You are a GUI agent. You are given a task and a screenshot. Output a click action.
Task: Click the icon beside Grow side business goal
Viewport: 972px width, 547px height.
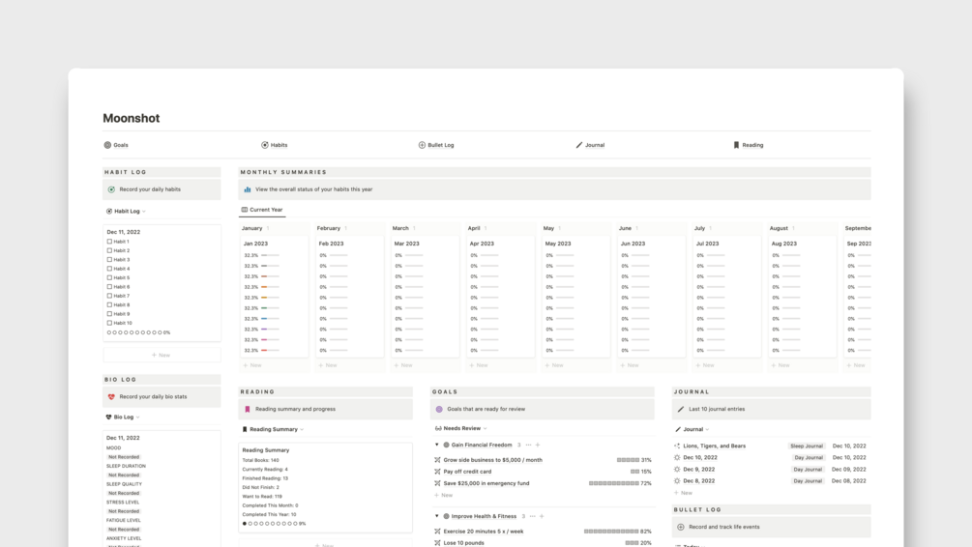[x=438, y=460]
